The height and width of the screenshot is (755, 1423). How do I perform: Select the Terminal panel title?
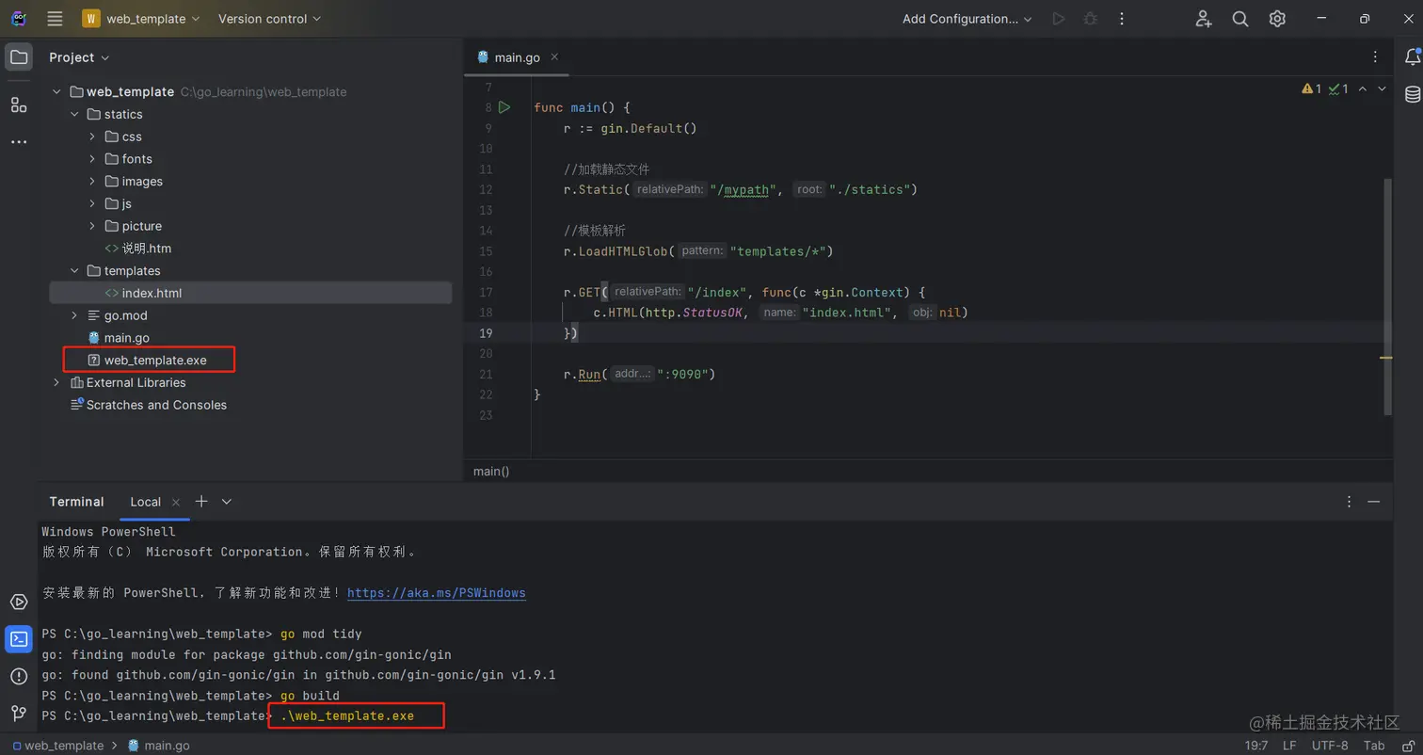[77, 502]
